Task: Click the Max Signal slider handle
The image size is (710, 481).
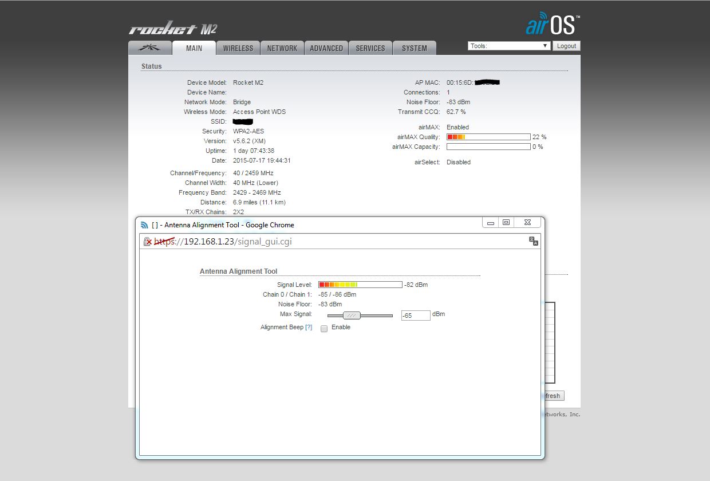Action: tap(352, 316)
